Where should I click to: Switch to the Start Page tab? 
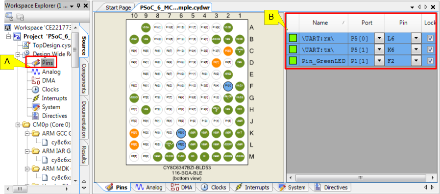coord(118,7)
